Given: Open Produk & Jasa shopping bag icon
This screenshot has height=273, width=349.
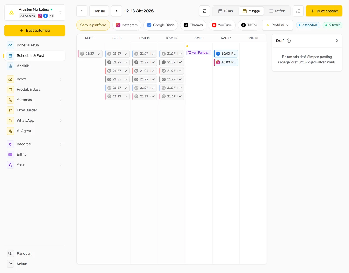Looking at the screenshot, I should tap(10, 90).
